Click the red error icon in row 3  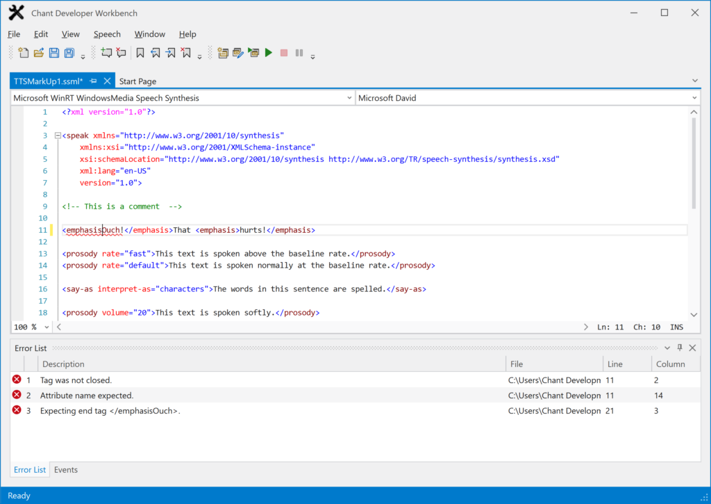tap(17, 410)
